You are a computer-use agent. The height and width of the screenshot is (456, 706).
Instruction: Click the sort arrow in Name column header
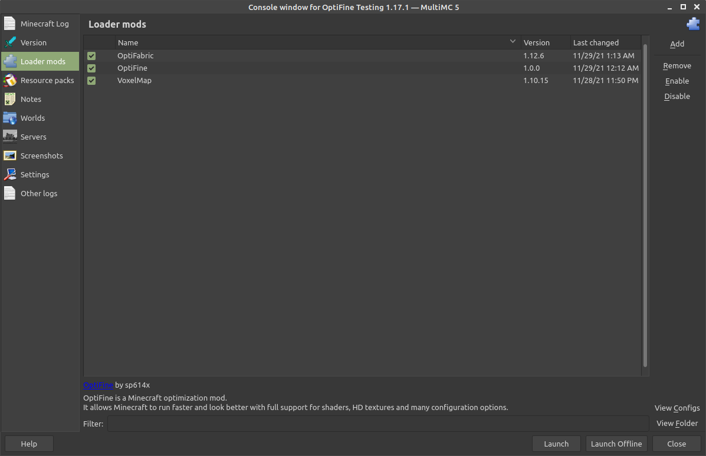coord(513,41)
